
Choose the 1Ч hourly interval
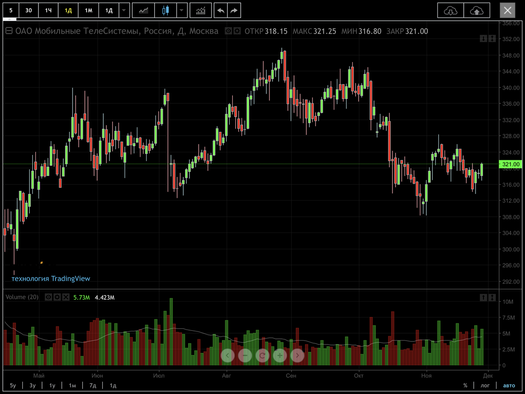click(48, 11)
